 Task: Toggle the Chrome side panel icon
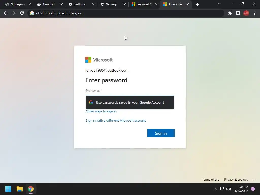(x=238, y=13)
